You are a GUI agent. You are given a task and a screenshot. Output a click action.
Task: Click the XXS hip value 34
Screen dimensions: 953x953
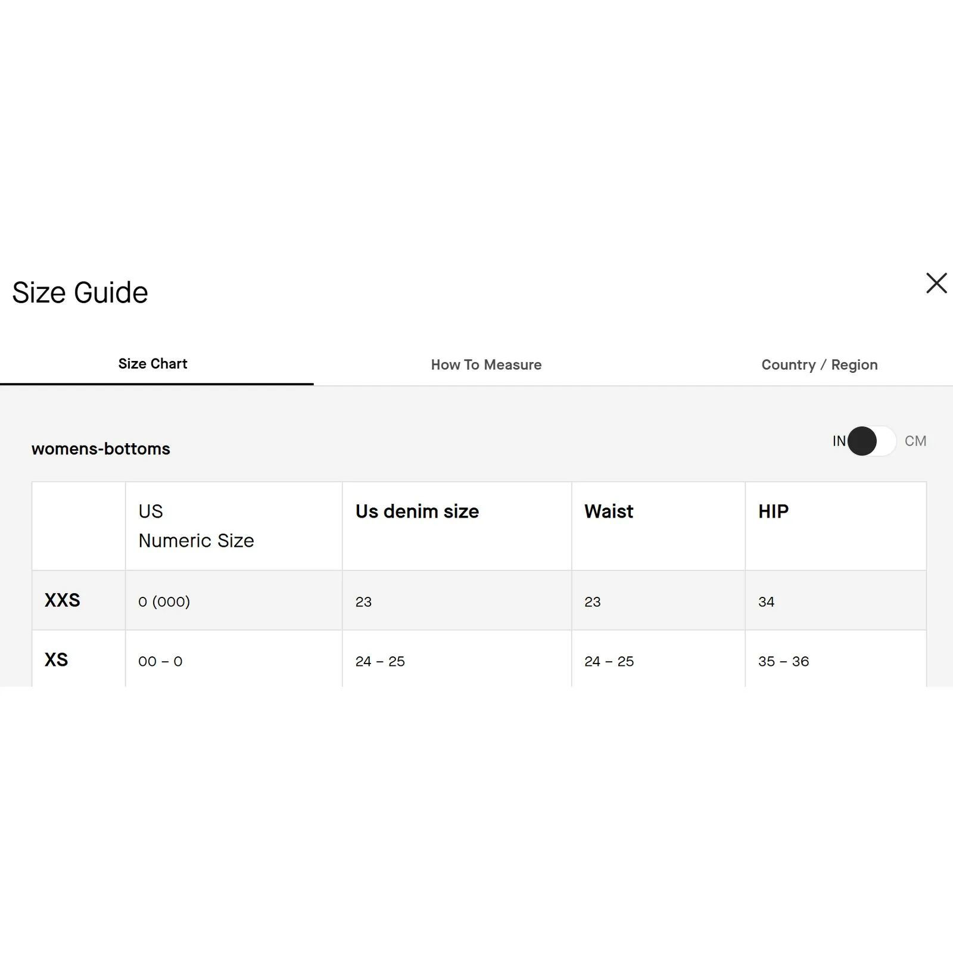(766, 602)
